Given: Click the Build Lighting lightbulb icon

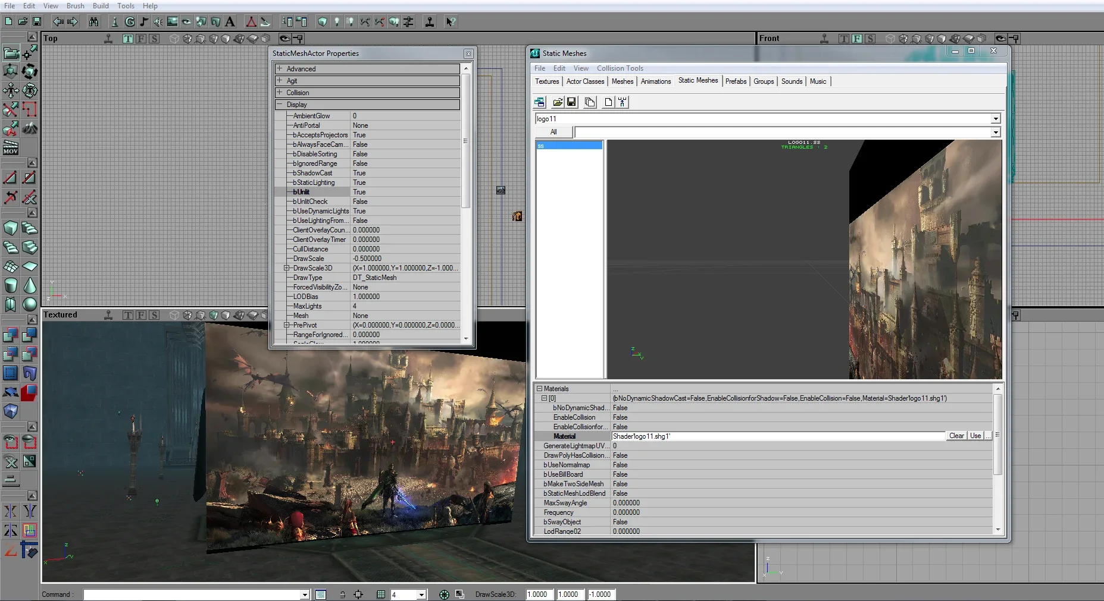Looking at the screenshot, I should click(337, 22).
